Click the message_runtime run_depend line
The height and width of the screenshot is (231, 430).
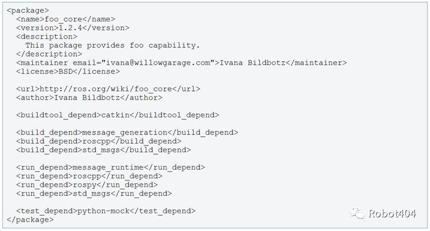point(111,167)
